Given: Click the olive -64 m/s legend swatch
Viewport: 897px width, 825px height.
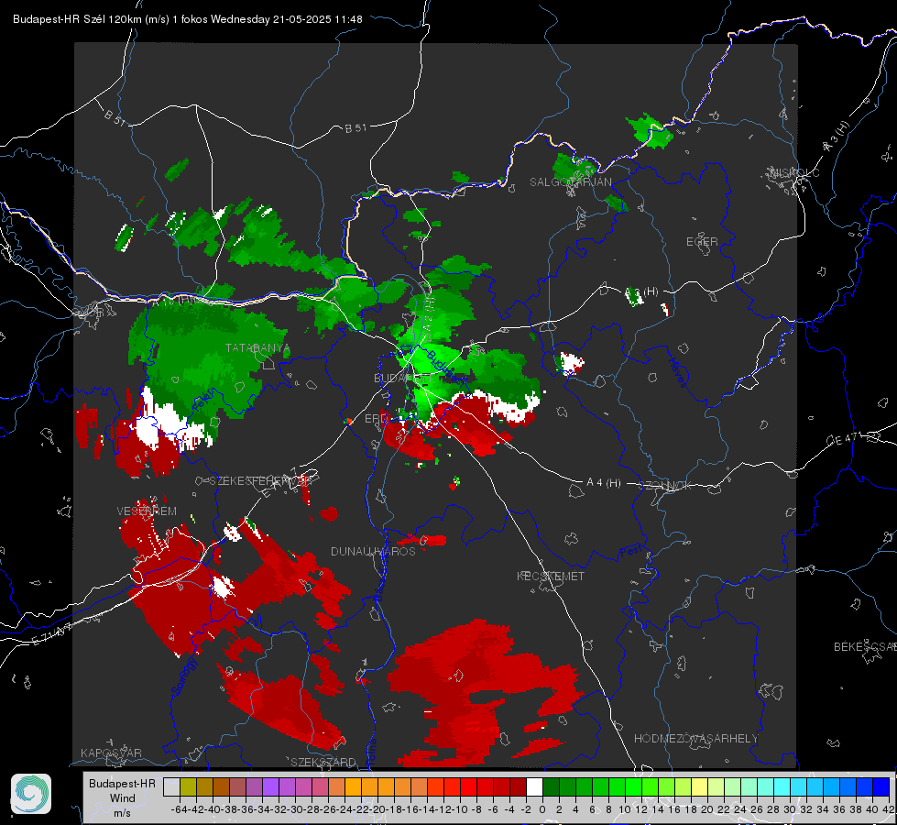Looking at the screenshot, I should 188,786.
